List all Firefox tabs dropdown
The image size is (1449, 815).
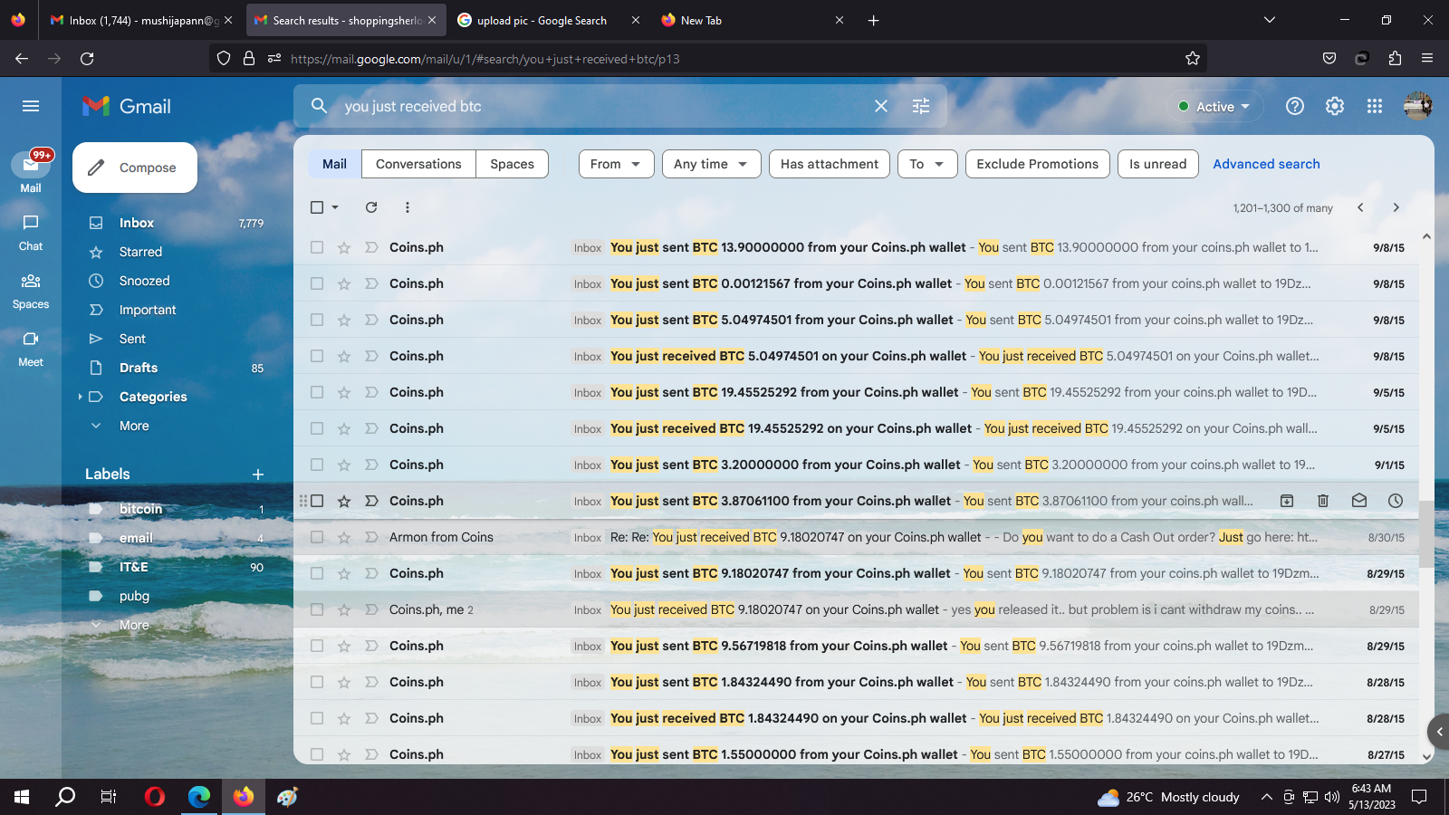point(1270,20)
